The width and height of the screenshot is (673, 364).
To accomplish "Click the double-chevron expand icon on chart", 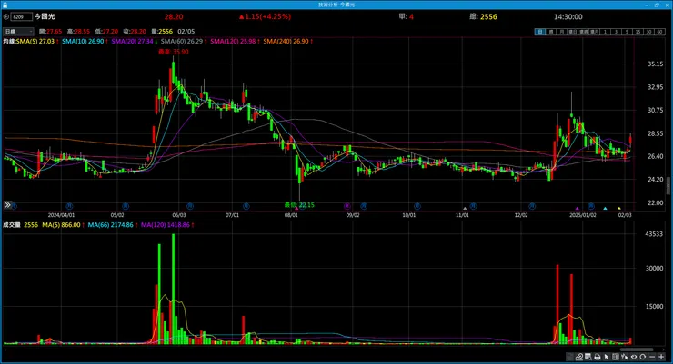I will (7, 205).
